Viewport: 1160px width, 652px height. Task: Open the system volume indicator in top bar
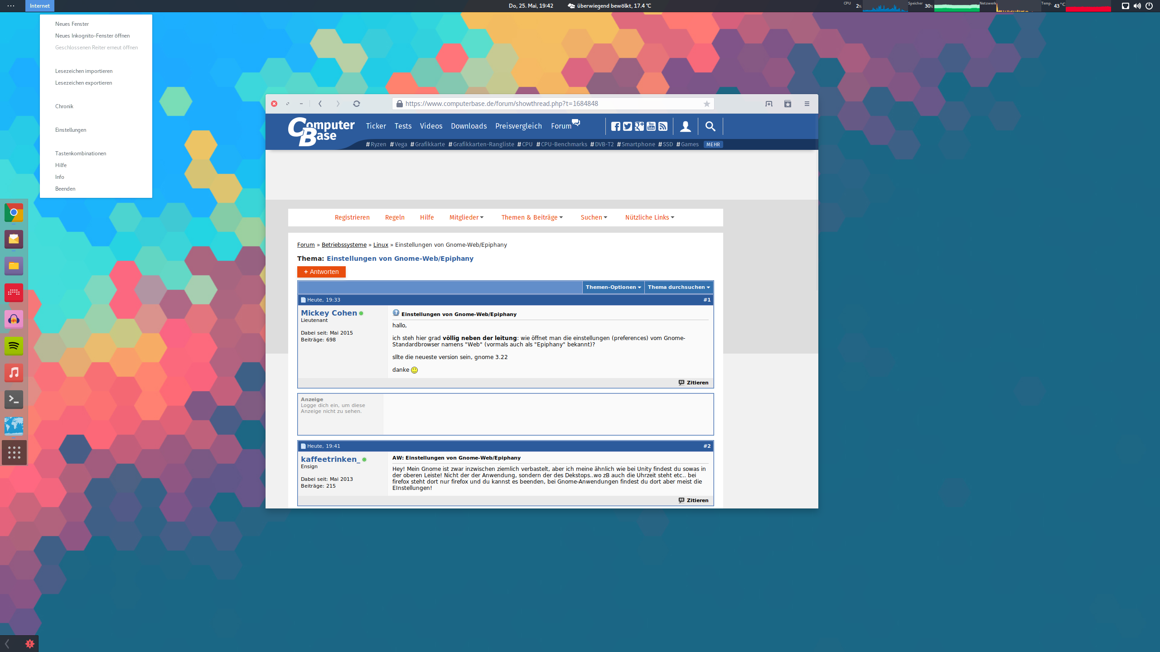[1137, 6]
